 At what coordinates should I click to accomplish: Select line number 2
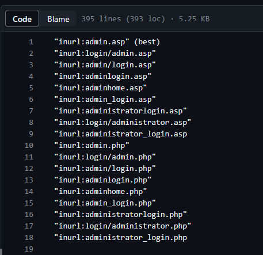pyautogui.click(x=31, y=54)
